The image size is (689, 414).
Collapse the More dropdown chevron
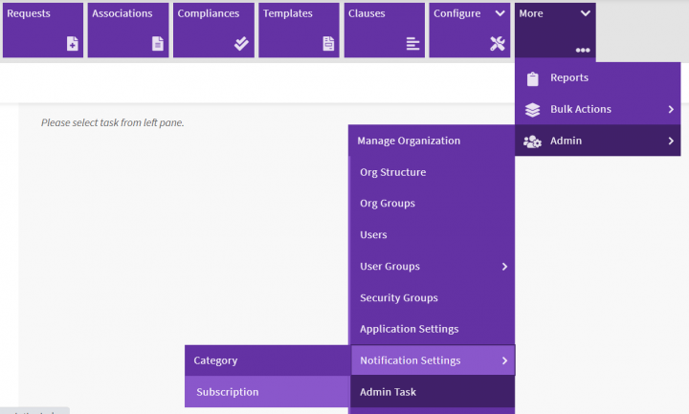(585, 14)
